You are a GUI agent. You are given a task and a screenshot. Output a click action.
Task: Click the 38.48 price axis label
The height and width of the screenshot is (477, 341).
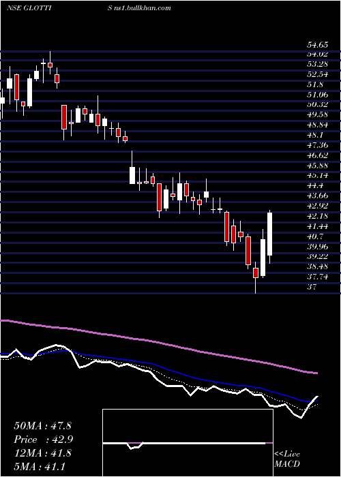pos(317,266)
